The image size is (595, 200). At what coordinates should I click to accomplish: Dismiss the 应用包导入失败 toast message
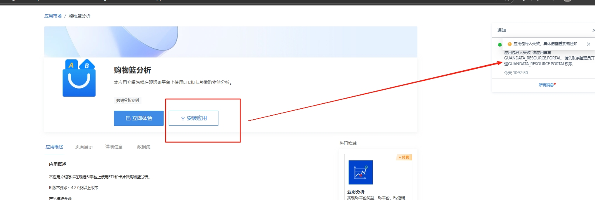(588, 44)
